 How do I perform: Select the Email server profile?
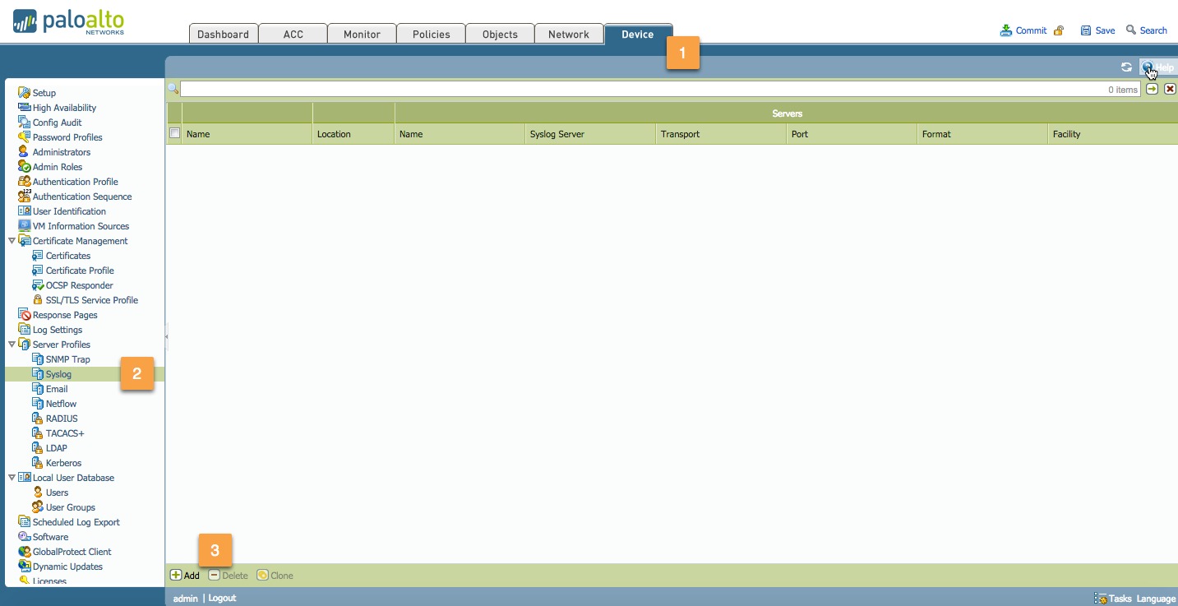point(57,388)
